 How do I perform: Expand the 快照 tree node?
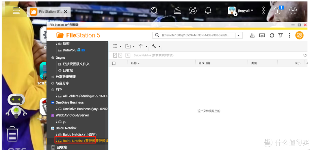coord(57,44)
